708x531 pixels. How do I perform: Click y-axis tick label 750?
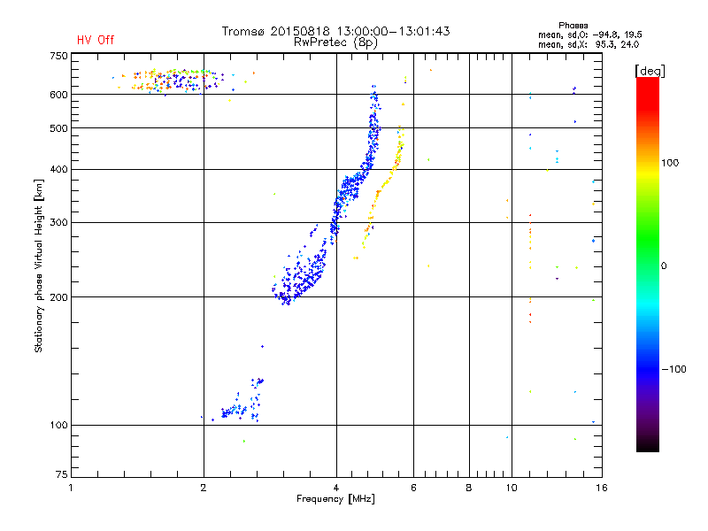click(58, 57)
